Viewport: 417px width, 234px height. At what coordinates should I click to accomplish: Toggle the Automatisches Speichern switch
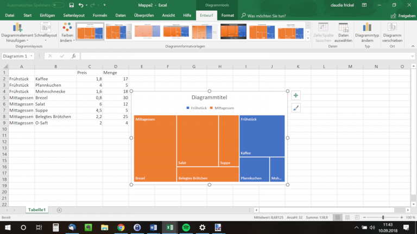pyautogui.click(x=59, y=5)
